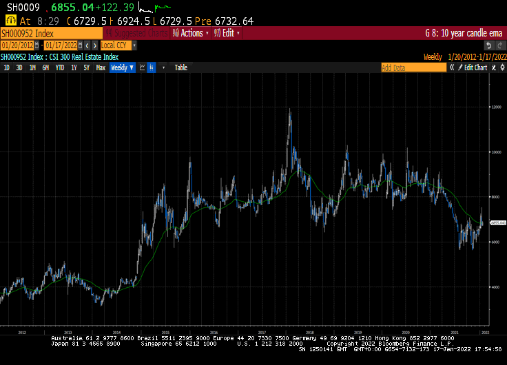The image size is (507, 365).
Task: Select the 1Y time range
Action: coord(74,67)
